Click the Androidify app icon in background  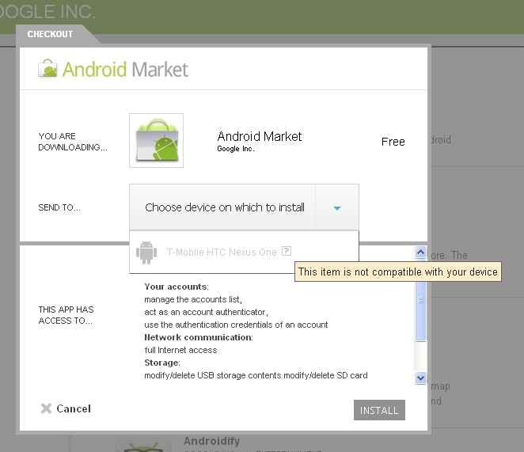tap(144, 446)
